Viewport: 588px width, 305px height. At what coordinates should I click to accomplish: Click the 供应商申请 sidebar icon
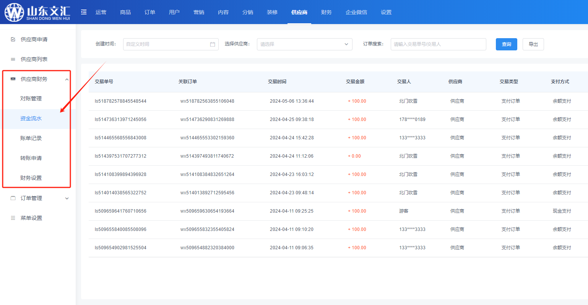coord(13,39)
